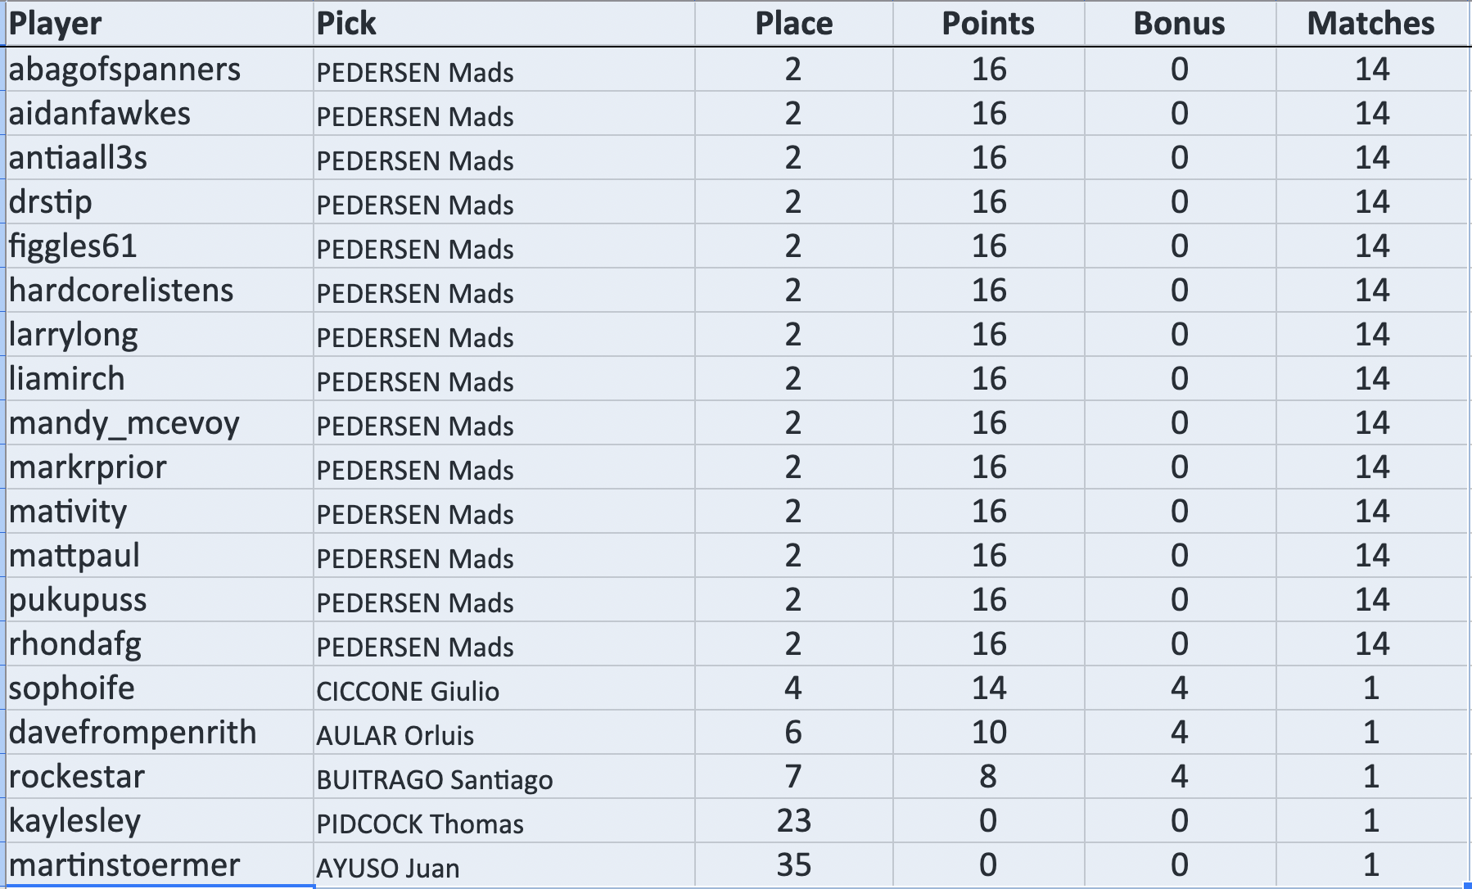This screenshot has width=1472, height=889.
Task: Click the PIDCOCK Thomas cell
Action: point(420,824)
